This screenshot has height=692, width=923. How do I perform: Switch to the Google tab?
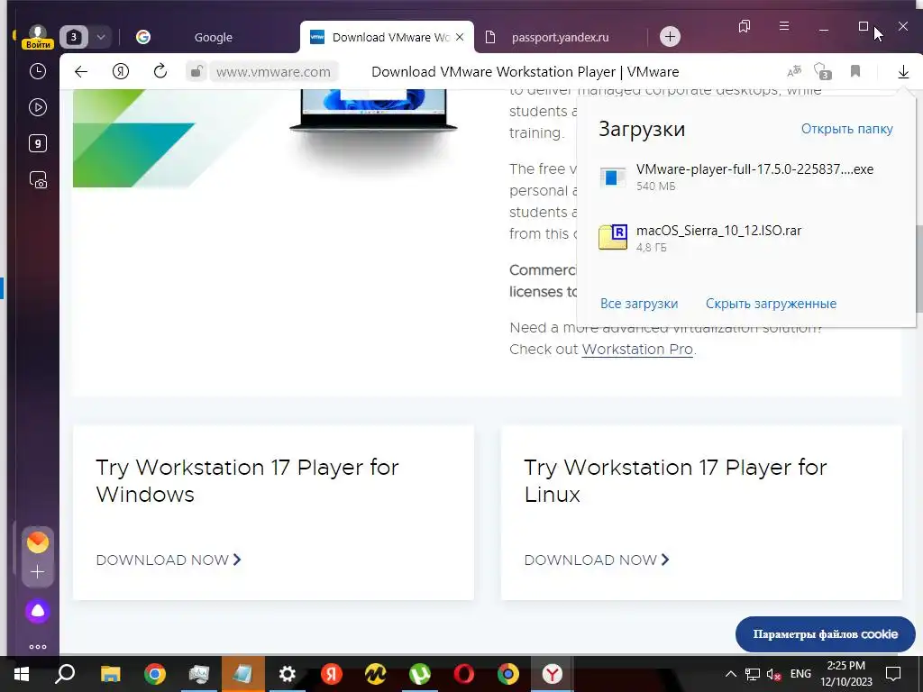(x=213, y=37)
